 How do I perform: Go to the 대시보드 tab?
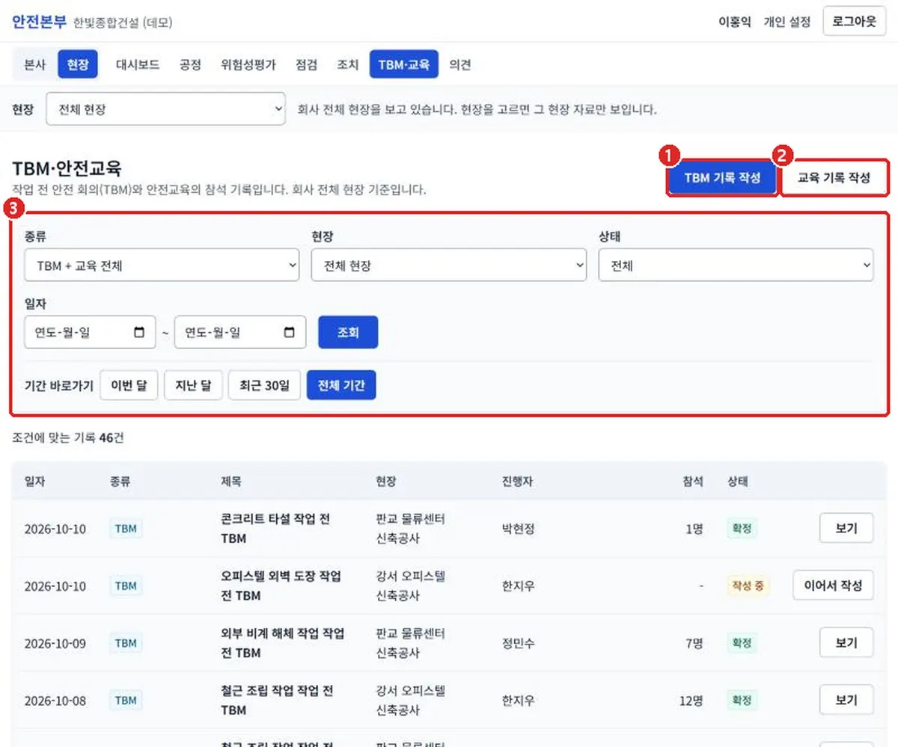138,64
